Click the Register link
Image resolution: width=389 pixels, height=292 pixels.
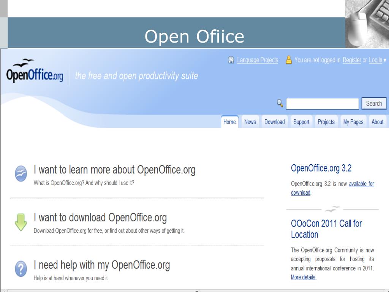pos(352,60)
